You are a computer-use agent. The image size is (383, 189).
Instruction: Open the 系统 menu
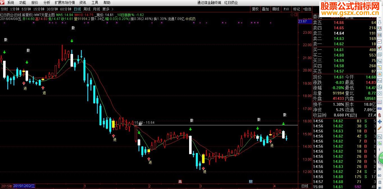click(10, 3)
